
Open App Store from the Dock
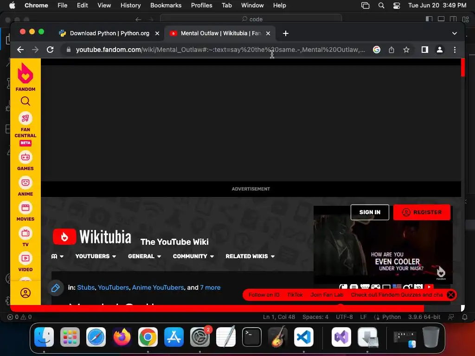[x=174, y=337]
